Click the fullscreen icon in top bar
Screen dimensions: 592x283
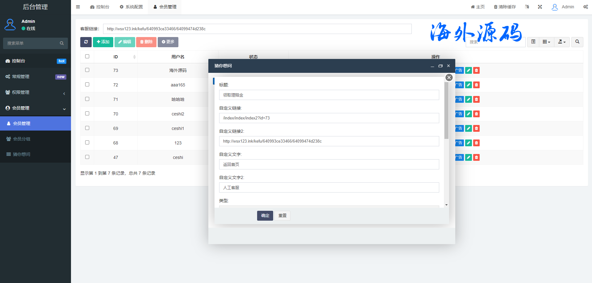click(x=540, y=7)
